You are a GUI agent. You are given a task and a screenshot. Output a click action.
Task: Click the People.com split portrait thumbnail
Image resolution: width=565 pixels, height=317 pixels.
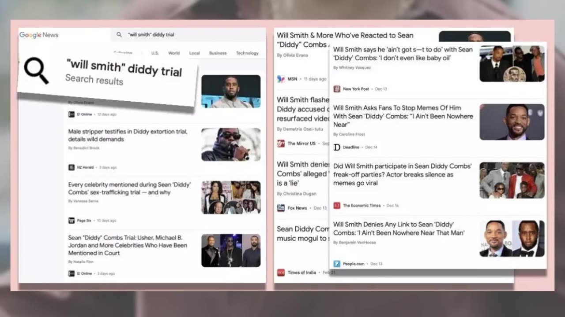tap(512, 239)
